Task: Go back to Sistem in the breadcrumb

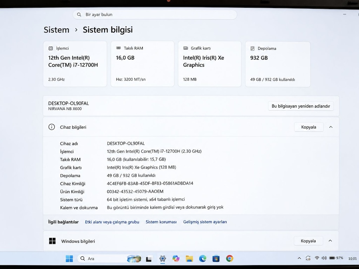Action: point(56,30)
